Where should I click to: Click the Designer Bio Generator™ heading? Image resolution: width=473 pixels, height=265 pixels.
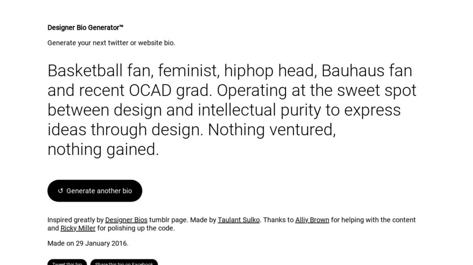coord(85,28)
